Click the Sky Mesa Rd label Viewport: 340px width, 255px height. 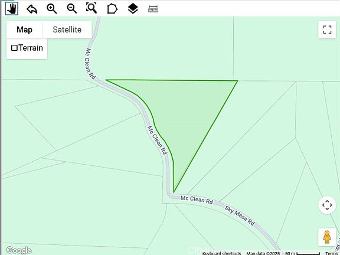[240, 215]
